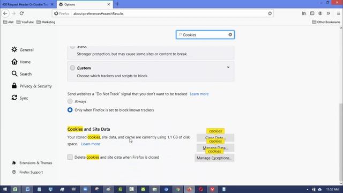Select the Custom protection radio button
Image resolution: width=343 pixels, height=193 pixels.
pos(72,68)
